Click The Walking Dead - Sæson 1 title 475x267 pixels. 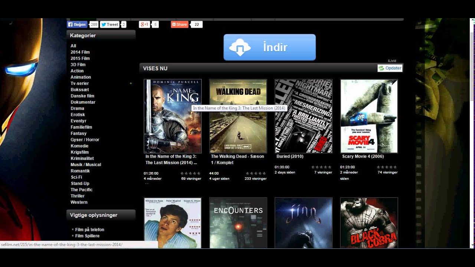(x=237, y=160)
